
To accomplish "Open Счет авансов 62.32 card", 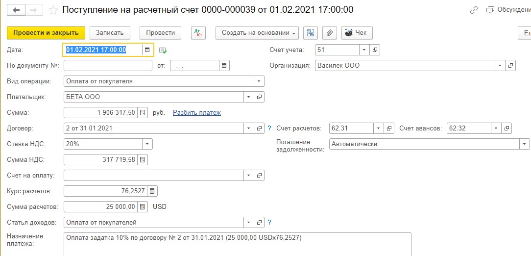I will pos(507,128).
